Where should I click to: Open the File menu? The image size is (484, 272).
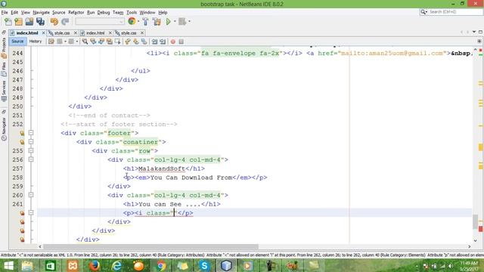[5, 12]
